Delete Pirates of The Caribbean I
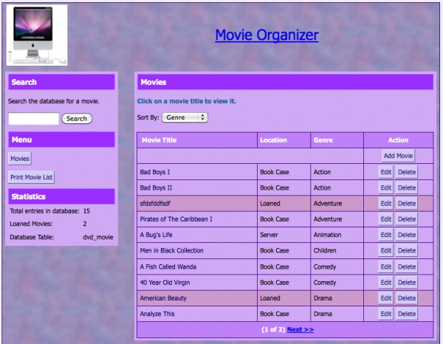Screen dimensions: 443x344 [407, 219]
